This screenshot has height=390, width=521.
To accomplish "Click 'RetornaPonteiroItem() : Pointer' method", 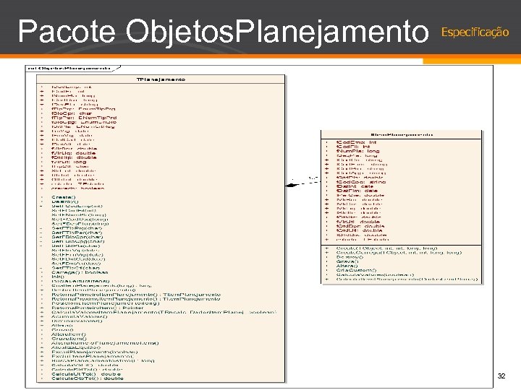I will click(98, 308).
